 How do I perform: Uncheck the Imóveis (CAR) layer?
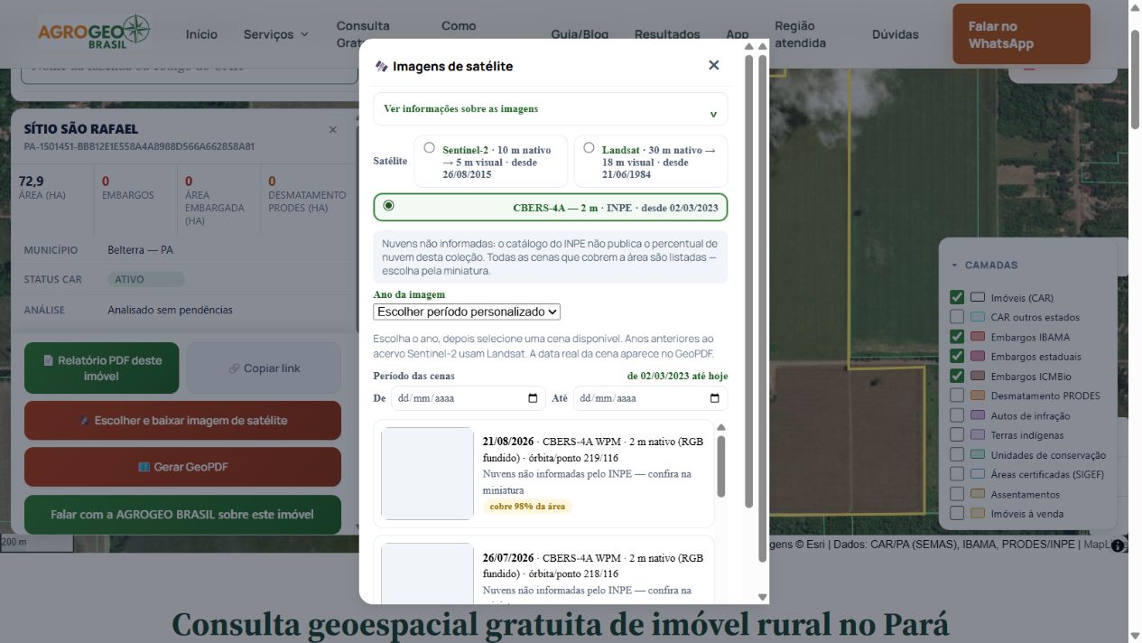(957, 297)
